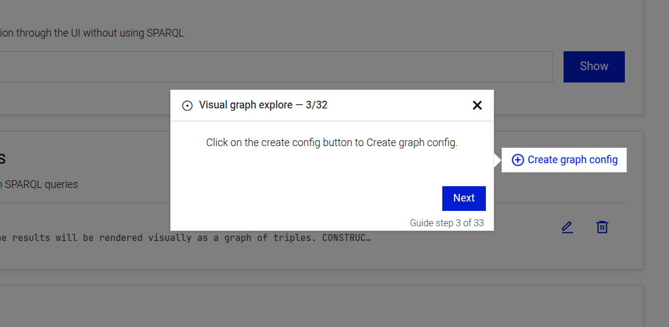Viewport: 669px width, 327px height.
Task: Click the plus icon beside Create graph config
Action: (x=517, y=160)
